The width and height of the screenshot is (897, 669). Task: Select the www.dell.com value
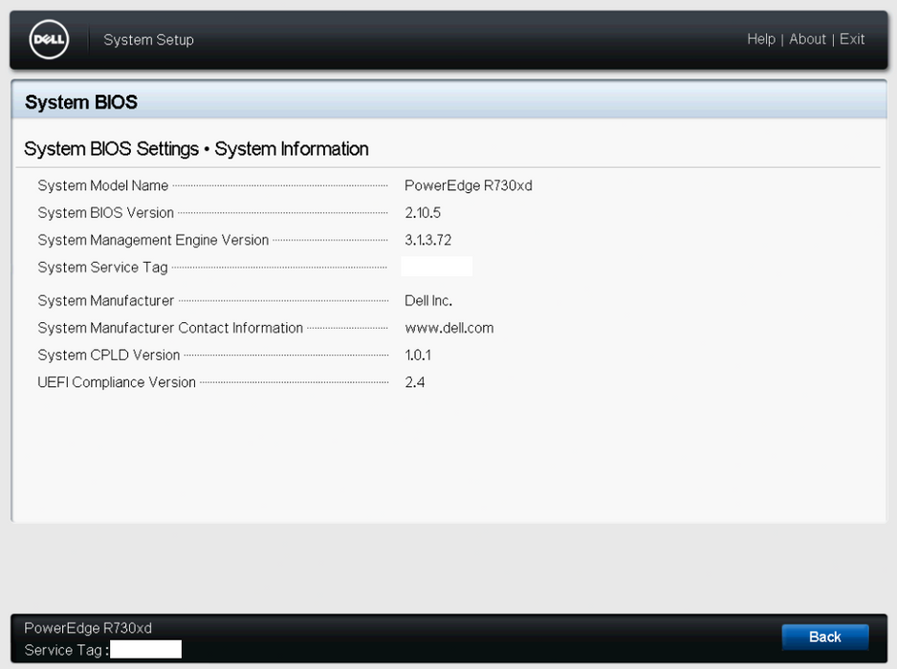point(448,328)
